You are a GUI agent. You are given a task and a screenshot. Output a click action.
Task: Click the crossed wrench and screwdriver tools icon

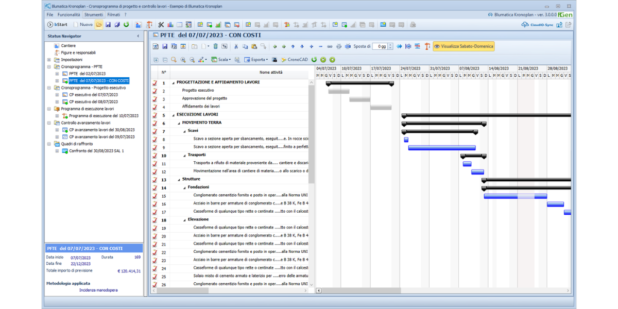(161, 25)
